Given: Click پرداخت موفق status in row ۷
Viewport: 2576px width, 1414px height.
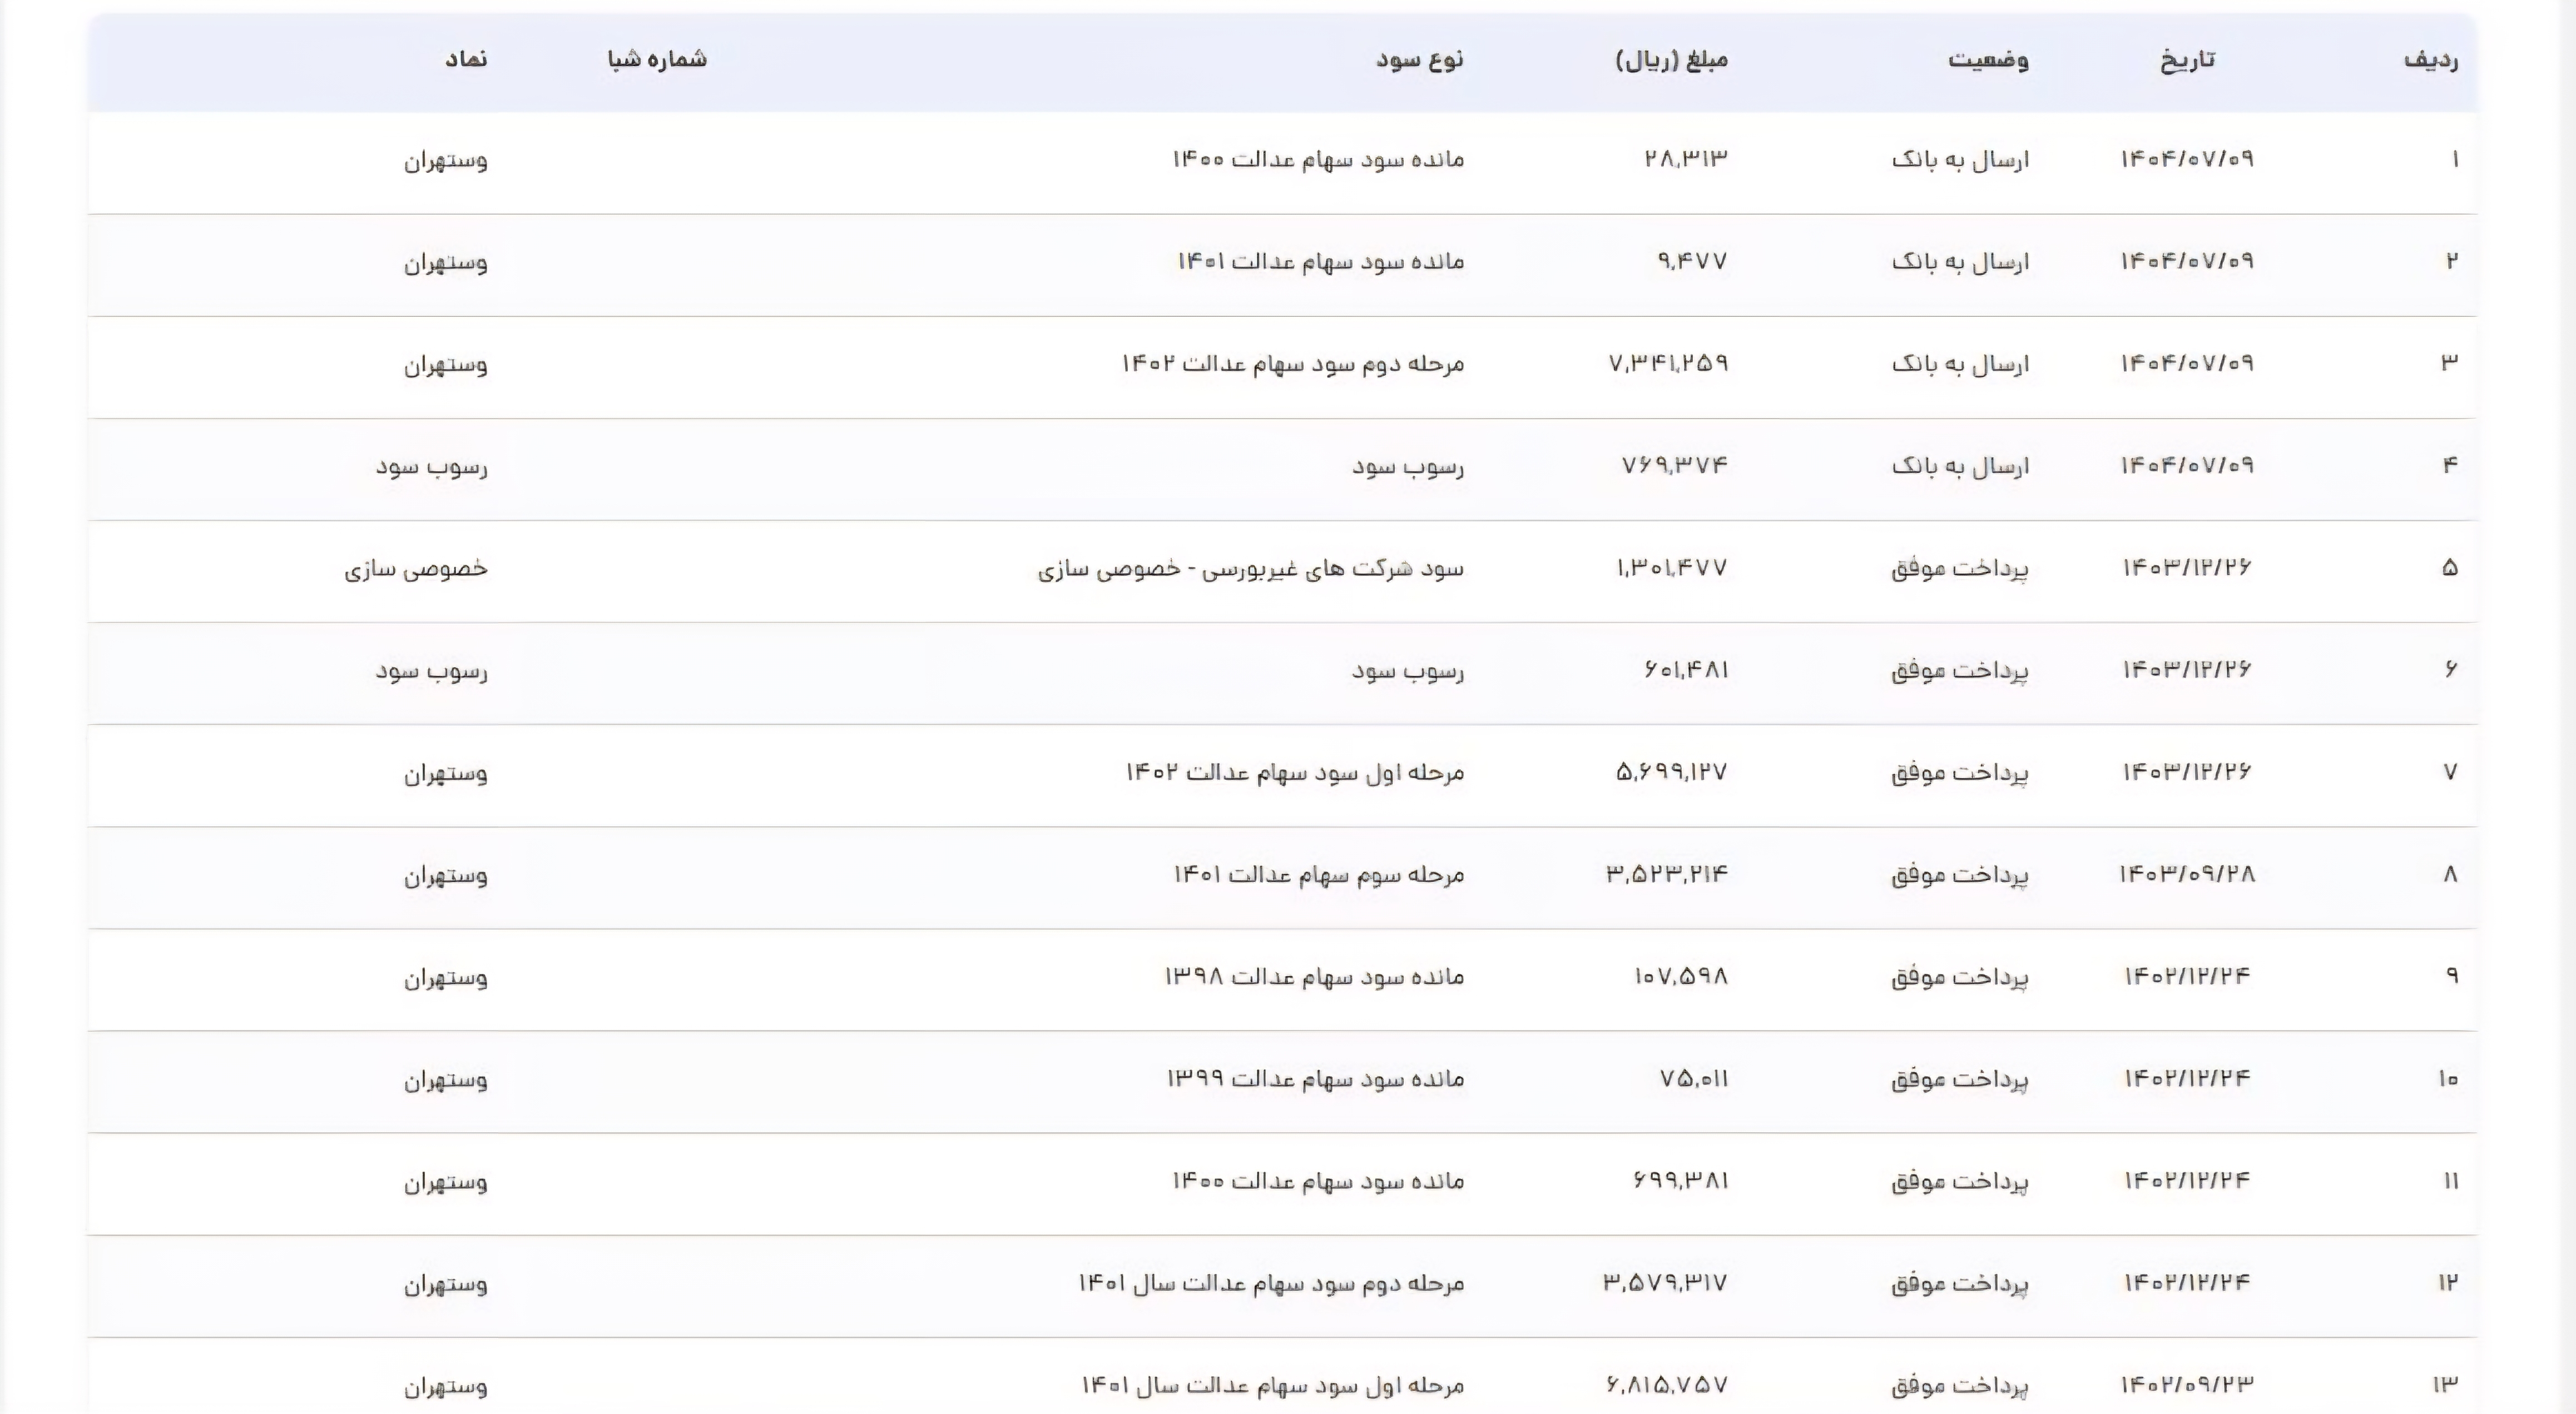Looking at the screenshot, I should [x=1959, y=773].
